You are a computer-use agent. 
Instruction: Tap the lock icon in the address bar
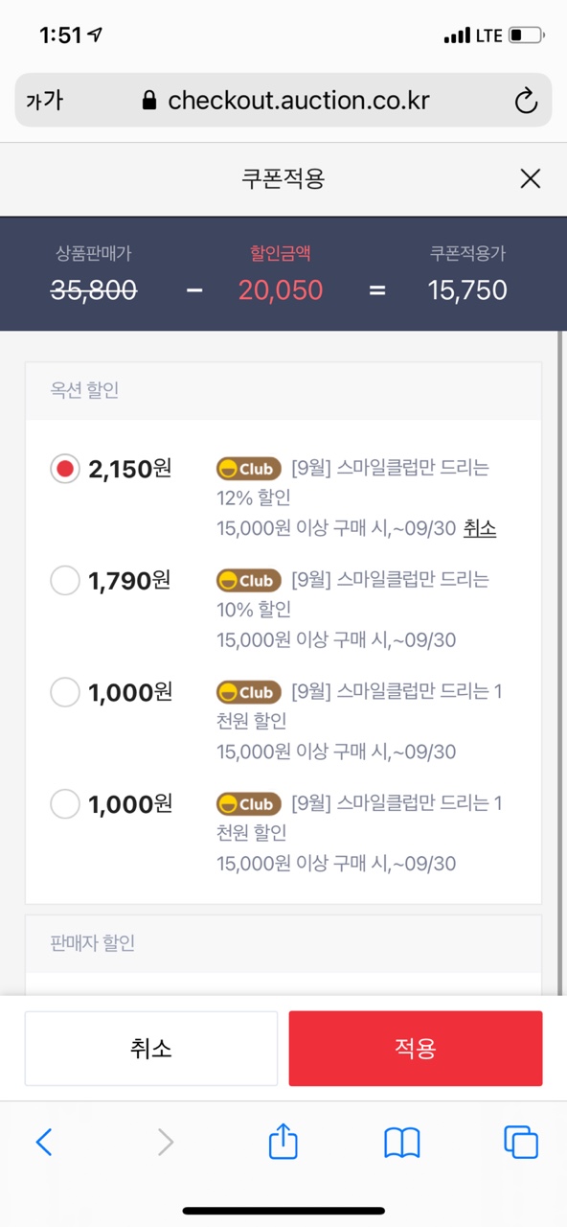coord(148,101)
